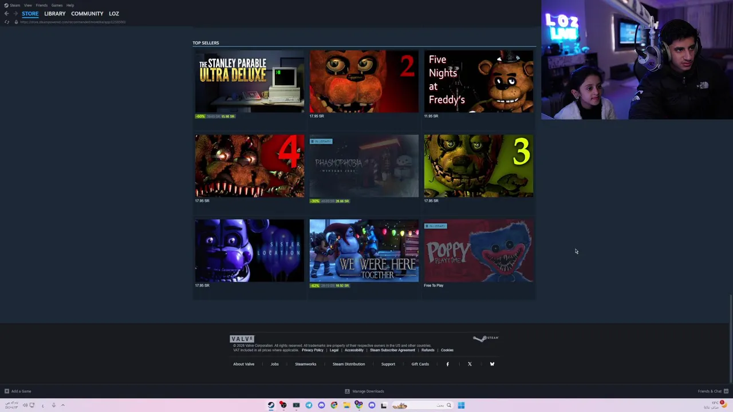This screenshot has height=412, width=733.
Task: Open the Steam X (Twitter) icon
Action: tap(470, 364)
